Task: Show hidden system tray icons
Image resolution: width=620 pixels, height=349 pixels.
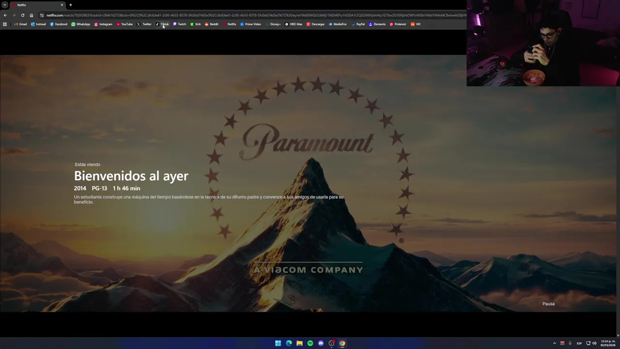Action: [555, 343]
